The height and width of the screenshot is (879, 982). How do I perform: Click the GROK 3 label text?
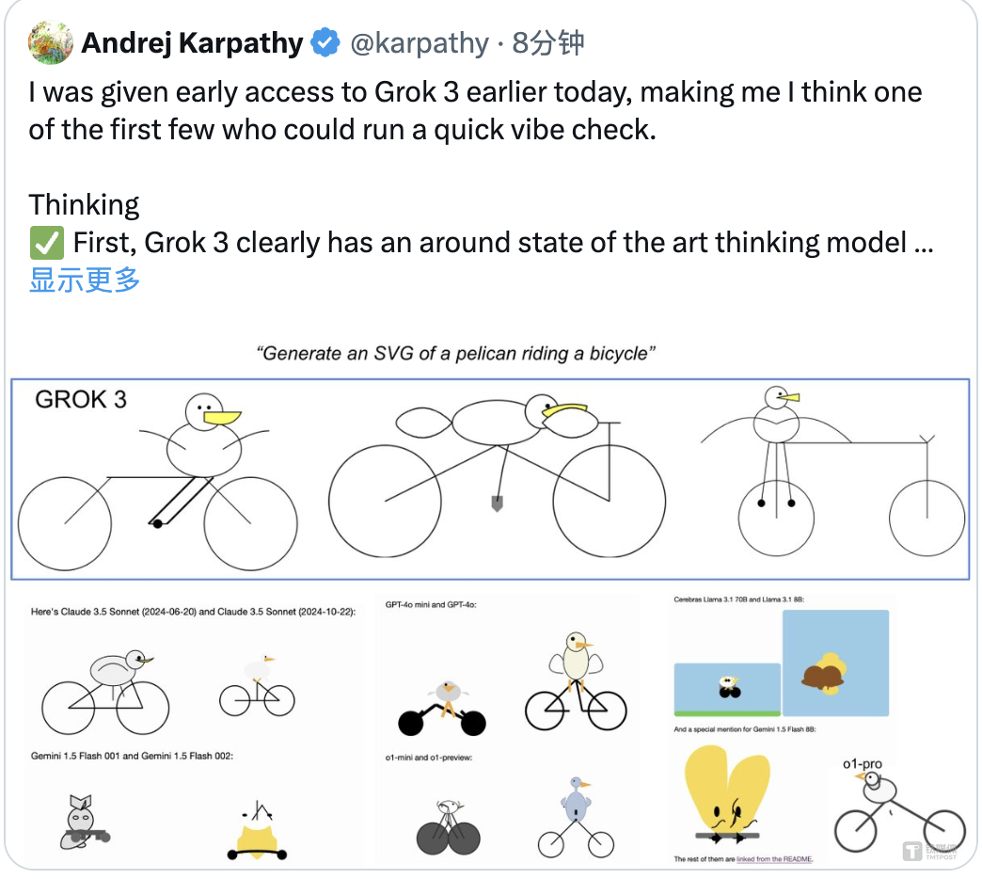[x=81, y=399]
